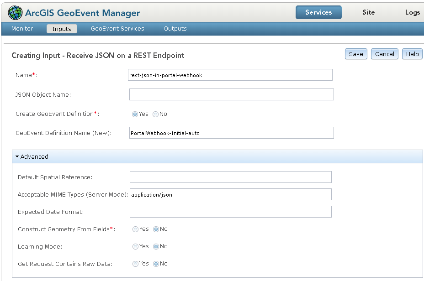
Task: Click the 'Learning Mode:' label
Action: point(40,247)
